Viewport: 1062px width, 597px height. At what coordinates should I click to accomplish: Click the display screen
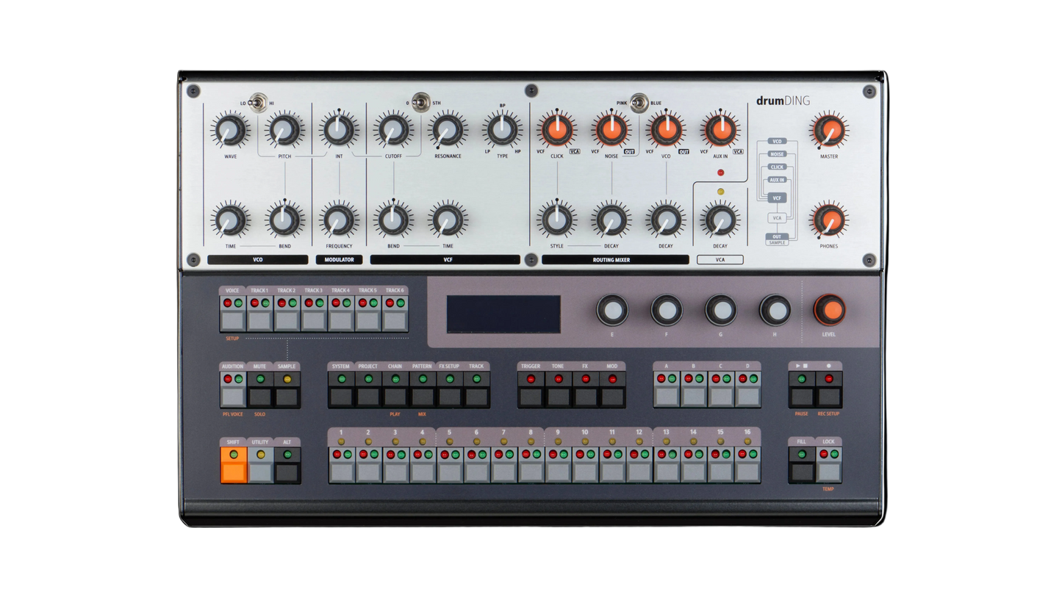click(x=503, y=314)
